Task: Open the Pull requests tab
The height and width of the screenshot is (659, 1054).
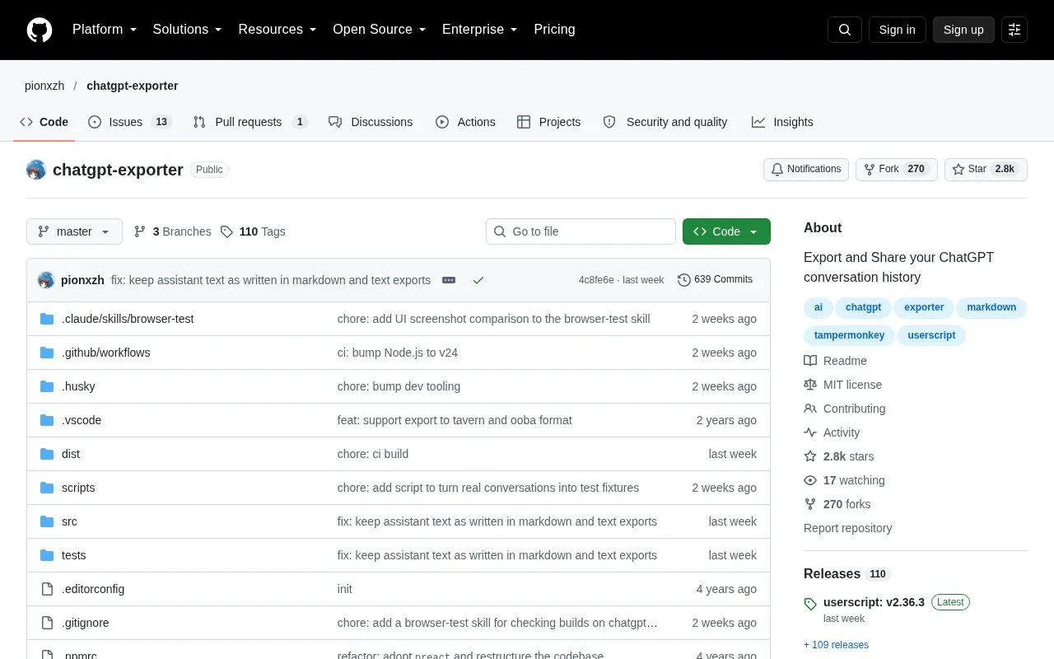Action: 250,122
